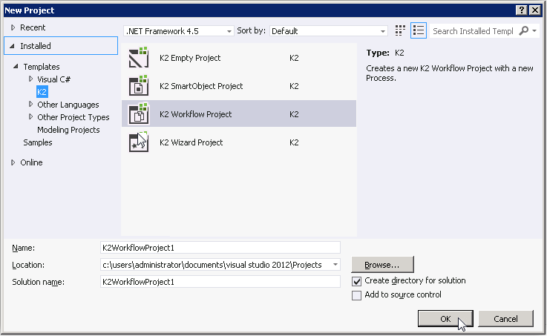Select the K2 templates tree item
Viewport: 547px width, 336px height.
click(x=42, y=92)
